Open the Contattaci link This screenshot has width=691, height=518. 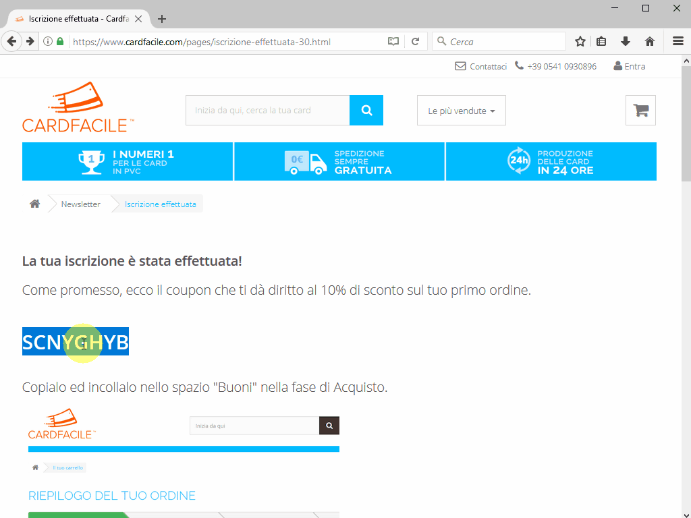coord(481,66)
